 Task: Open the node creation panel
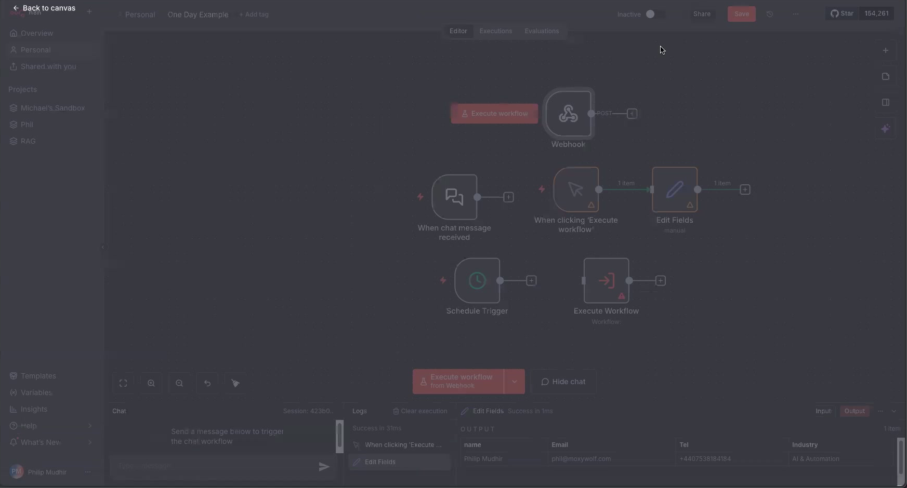coord(886,50)
